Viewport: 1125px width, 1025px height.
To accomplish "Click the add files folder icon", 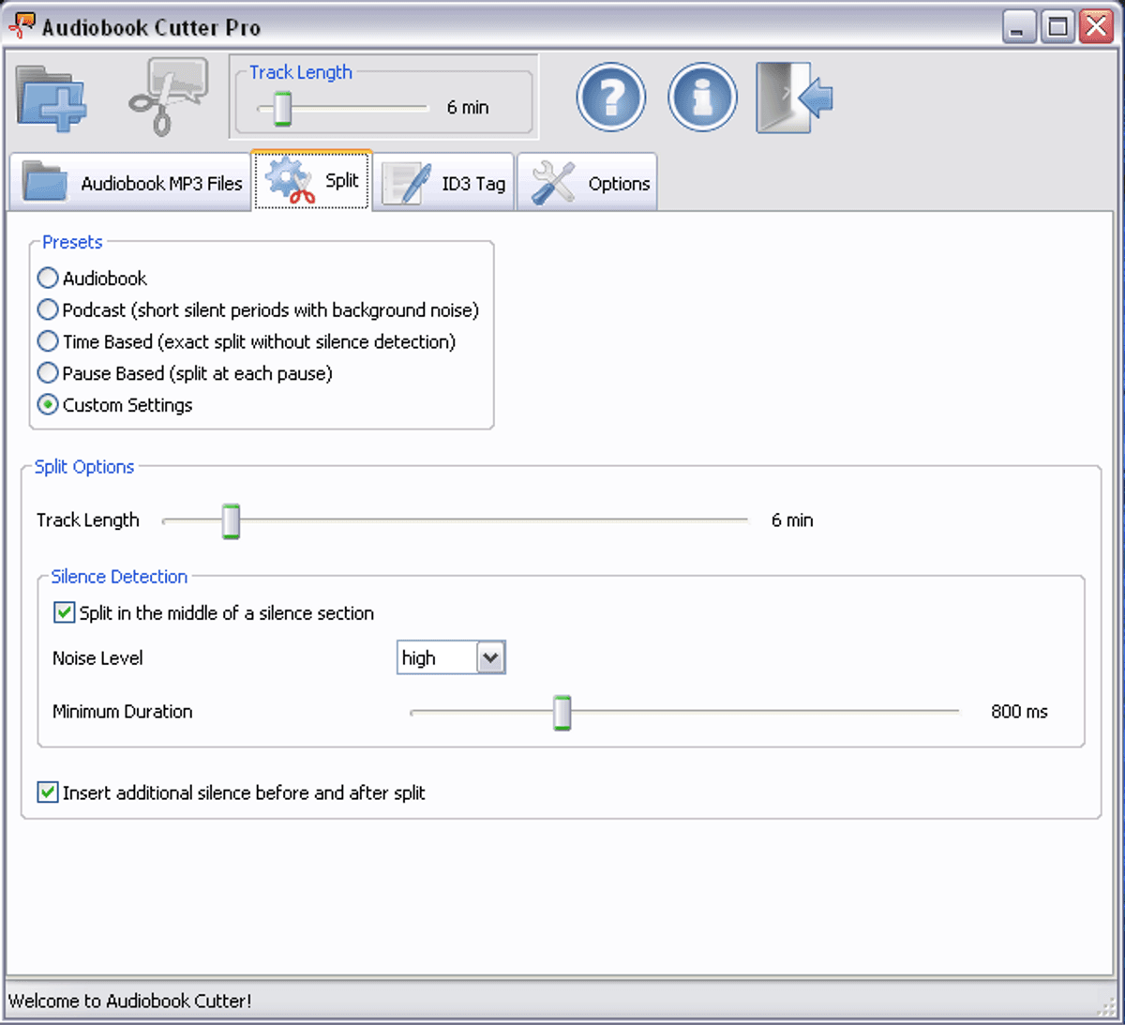I will tap(52, 98).
